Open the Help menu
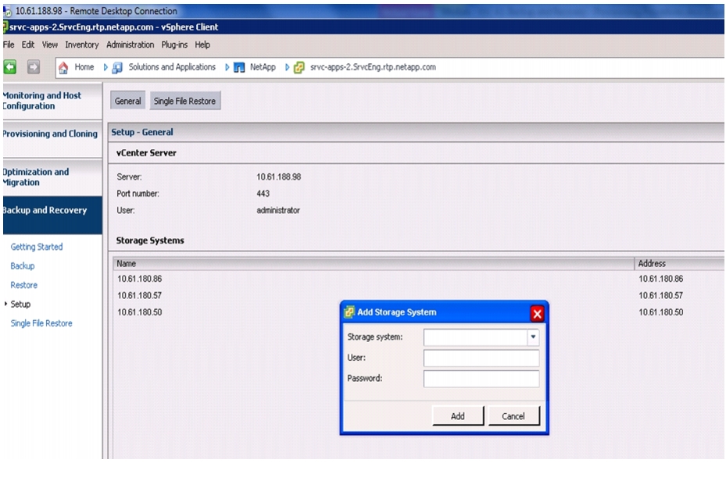The height and width of the screenshot is (488, 726). (x=202, y=45)
